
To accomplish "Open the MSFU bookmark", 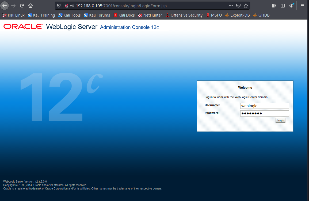I will coord(214,15).
